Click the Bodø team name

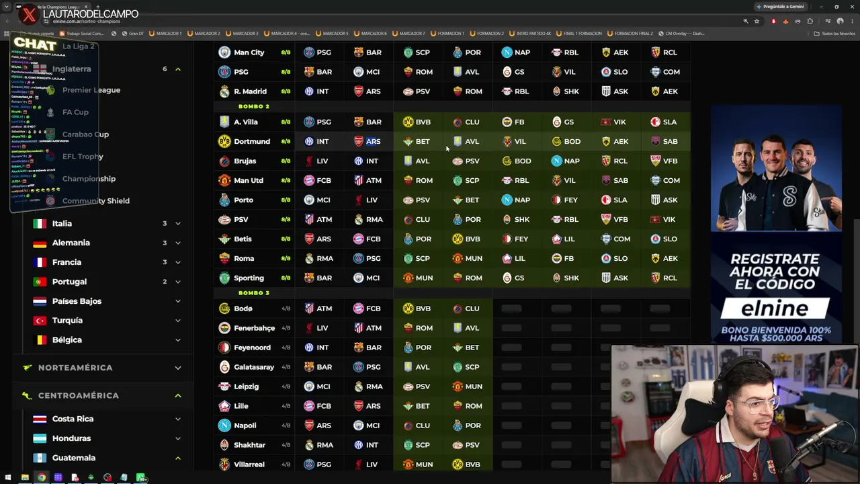pos(243,309)
